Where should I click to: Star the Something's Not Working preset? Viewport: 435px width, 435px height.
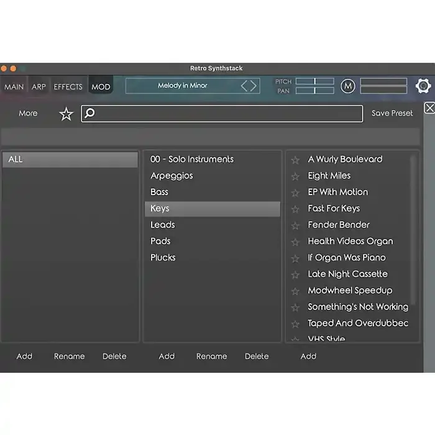pos(295,308)
